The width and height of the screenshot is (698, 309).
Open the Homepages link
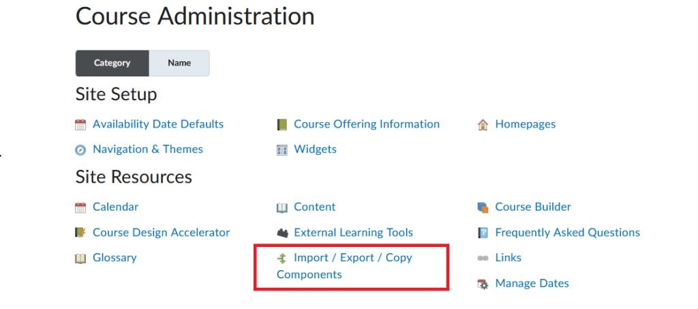click(526, 124)
